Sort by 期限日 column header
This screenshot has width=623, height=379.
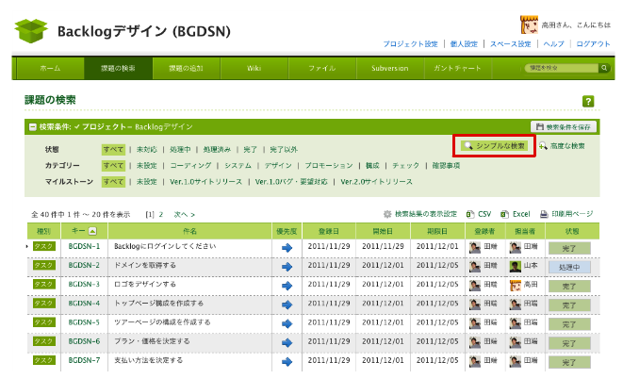point(437,231)
